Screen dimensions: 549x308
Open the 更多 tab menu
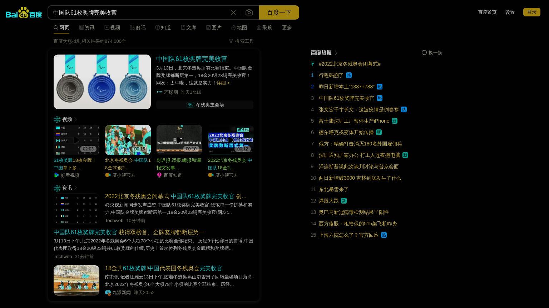coord(287,27)
